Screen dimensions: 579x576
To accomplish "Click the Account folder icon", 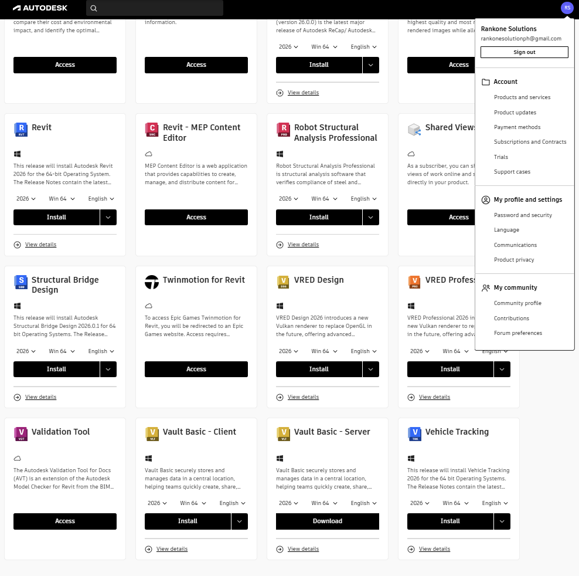I will (486, 82).
